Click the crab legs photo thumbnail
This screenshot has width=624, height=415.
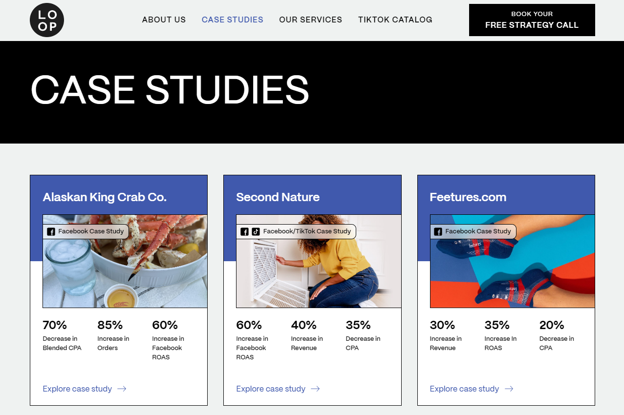tap(125, 273)
